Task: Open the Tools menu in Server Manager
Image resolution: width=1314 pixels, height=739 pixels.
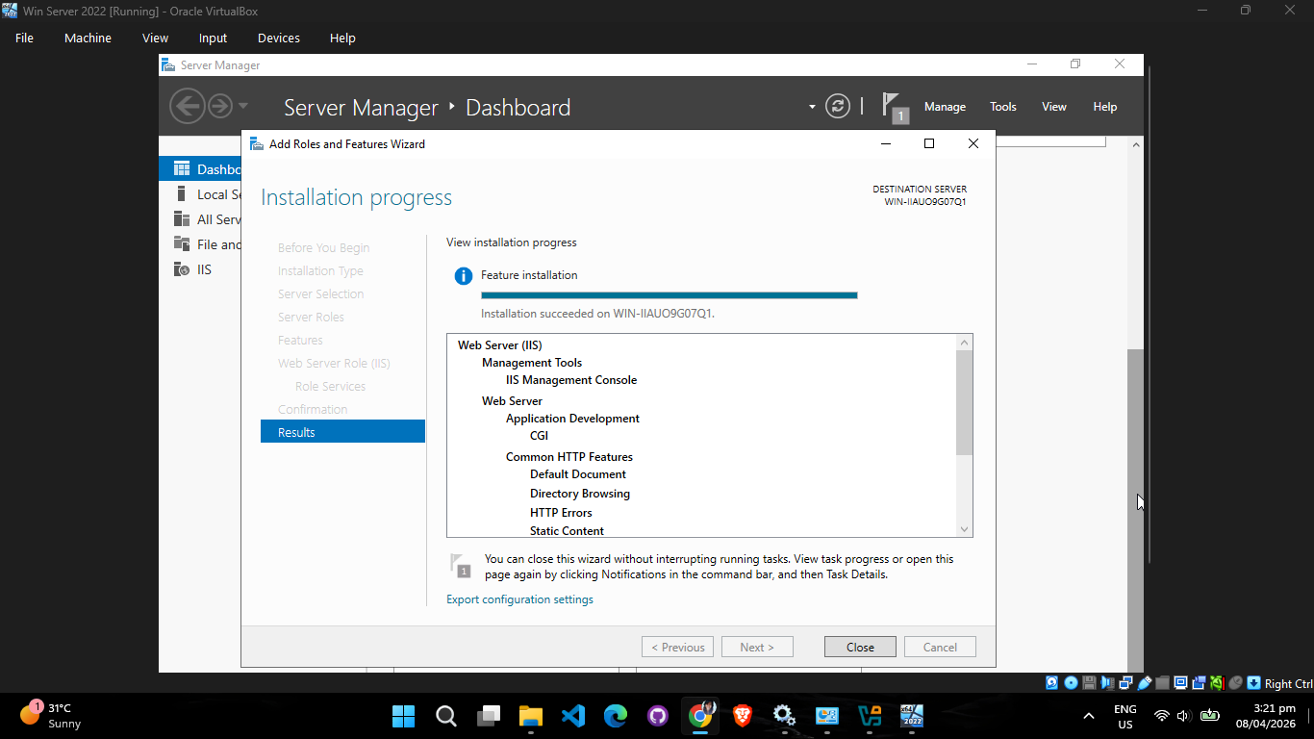Action: click(x=1003, y=107)
